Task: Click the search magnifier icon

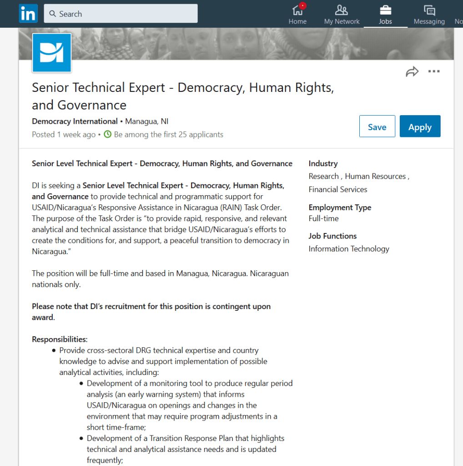Action: pos(53,14)
